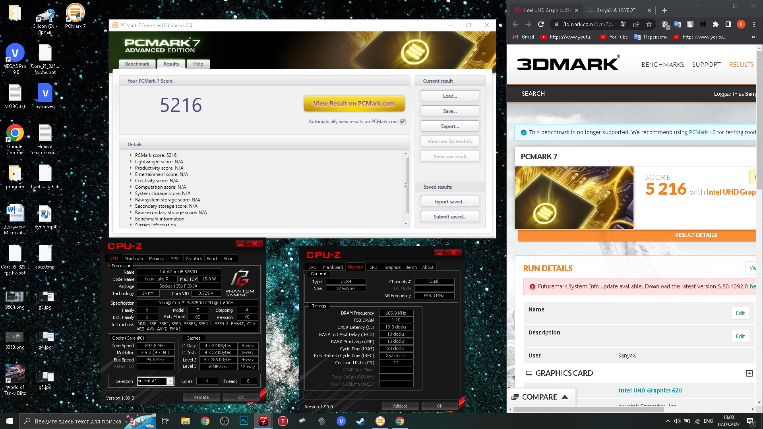This screenshot has height=429, width=763.
Task: Bookmark the page with the star icon
Action: [649, 24]
